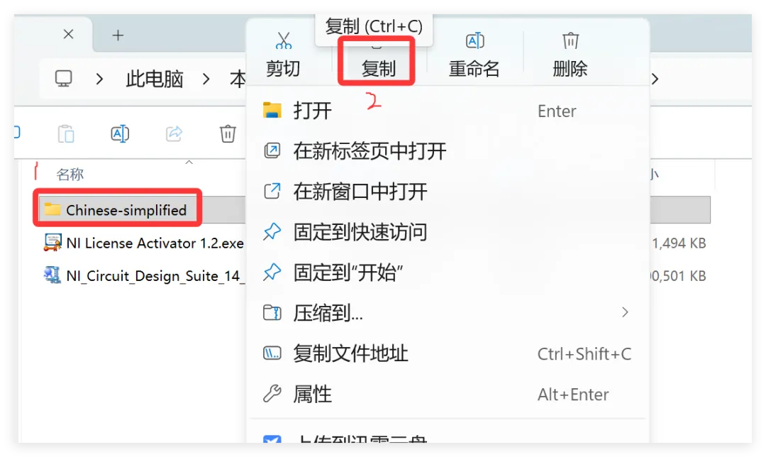
Task: Expand the Compress to (压缩到...) submenu arrow
Action: (x=625, y=312)
